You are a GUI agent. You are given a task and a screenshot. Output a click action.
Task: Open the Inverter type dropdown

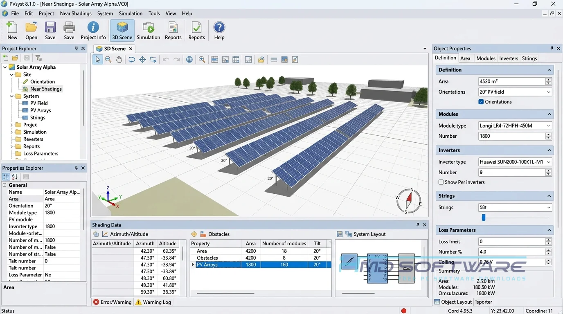point(515,162)
